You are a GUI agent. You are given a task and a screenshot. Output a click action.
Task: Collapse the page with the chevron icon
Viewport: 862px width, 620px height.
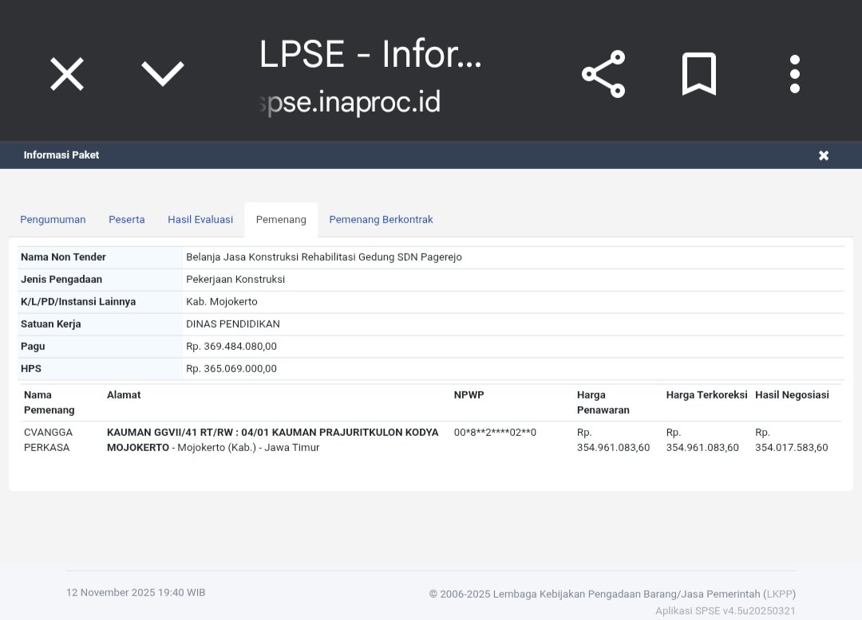coord(163,73)
